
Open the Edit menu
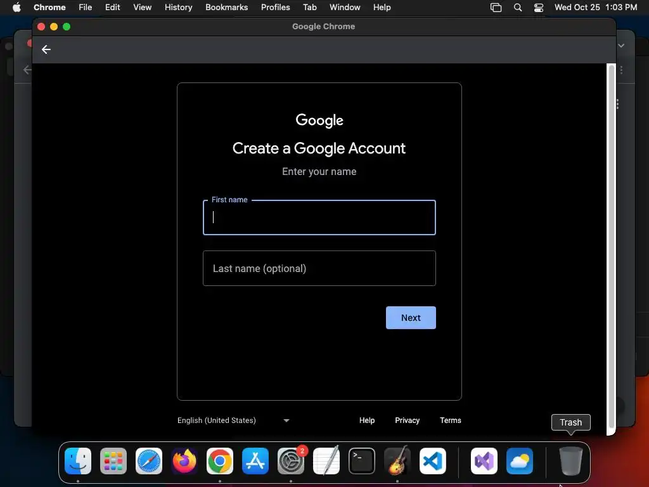coord(113,7)
